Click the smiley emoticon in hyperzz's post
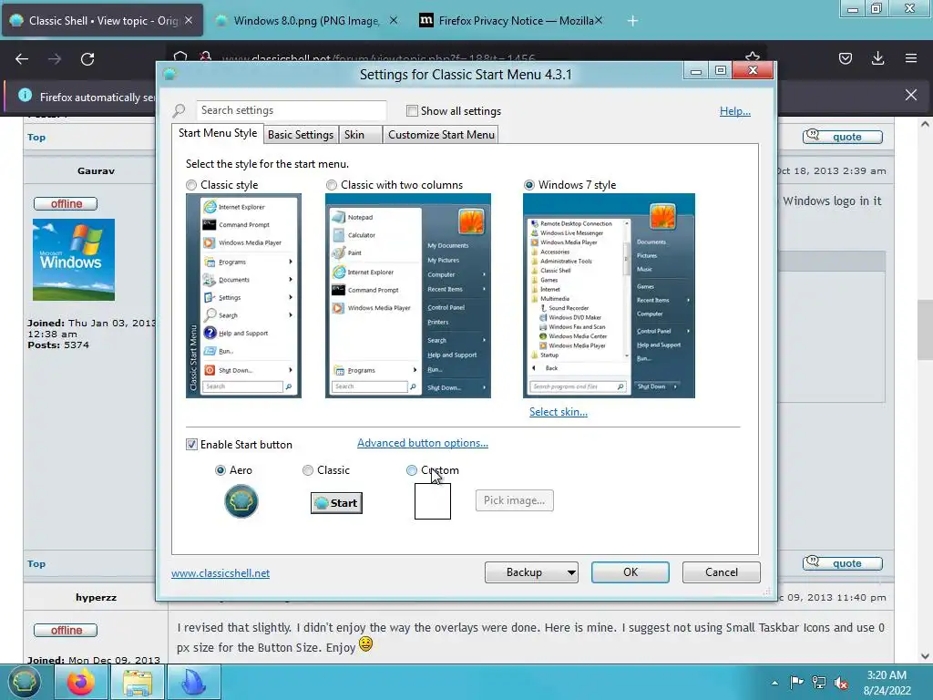Viewport: 933px width, 700px height. [365, 644]
